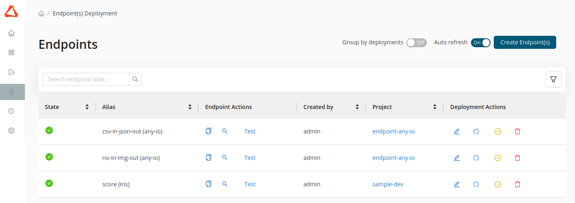575x203 pixels.
Task: Click the Create Endpoint(s) button
Action: (525, 42)
